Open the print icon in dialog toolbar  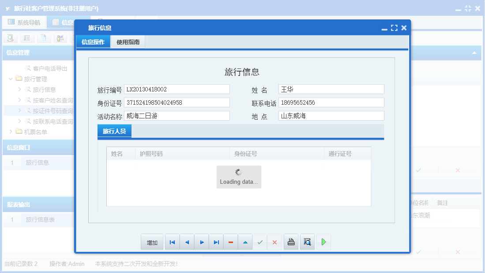291,242
